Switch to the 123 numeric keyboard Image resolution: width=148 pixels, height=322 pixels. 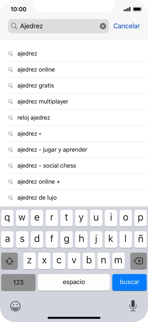18,282
